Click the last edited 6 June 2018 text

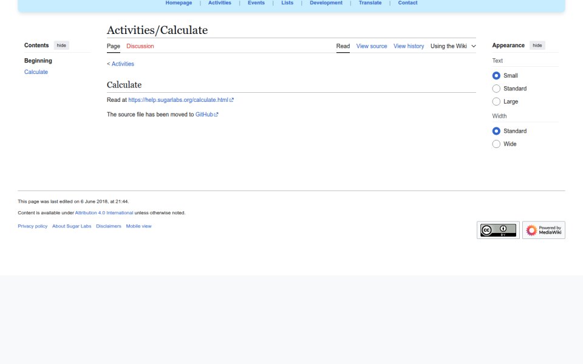(73, 201)
